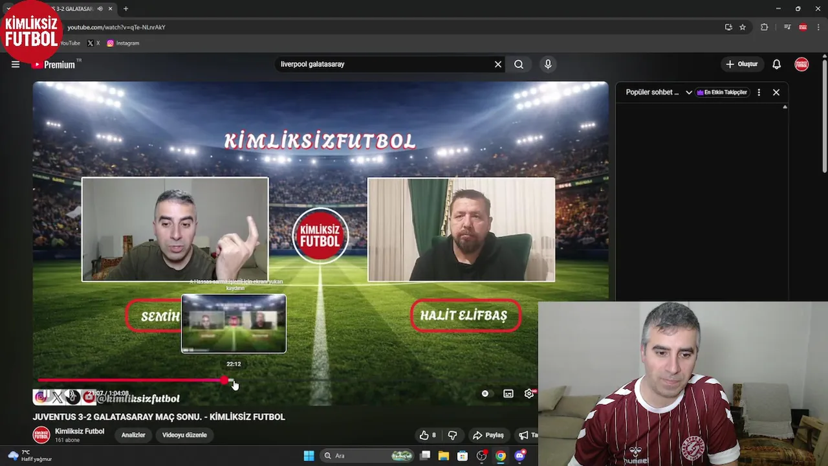Like the video with thumbs up

point(428,435)
